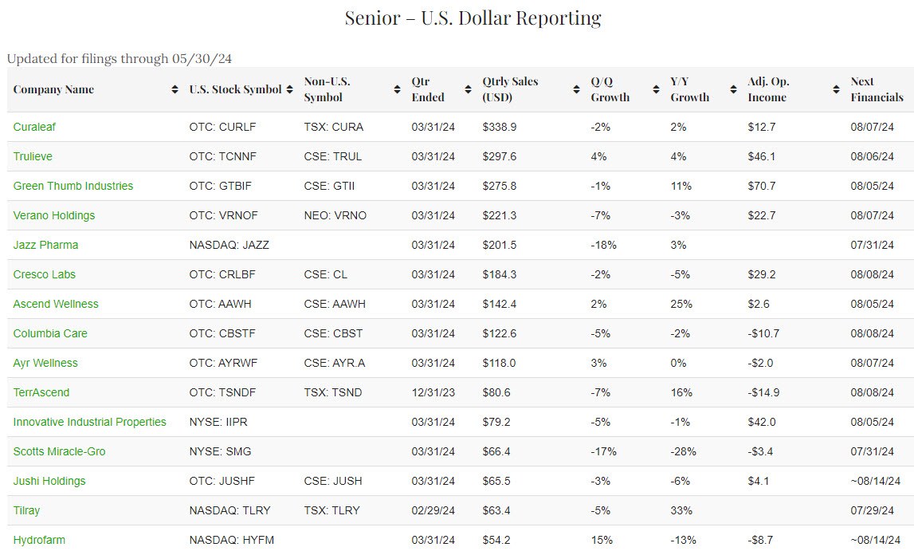Image resolution: width=914 pixels, height=551 pixels.
Task: Open Jazz Pharma link
Action: click(x=45, y=245)
